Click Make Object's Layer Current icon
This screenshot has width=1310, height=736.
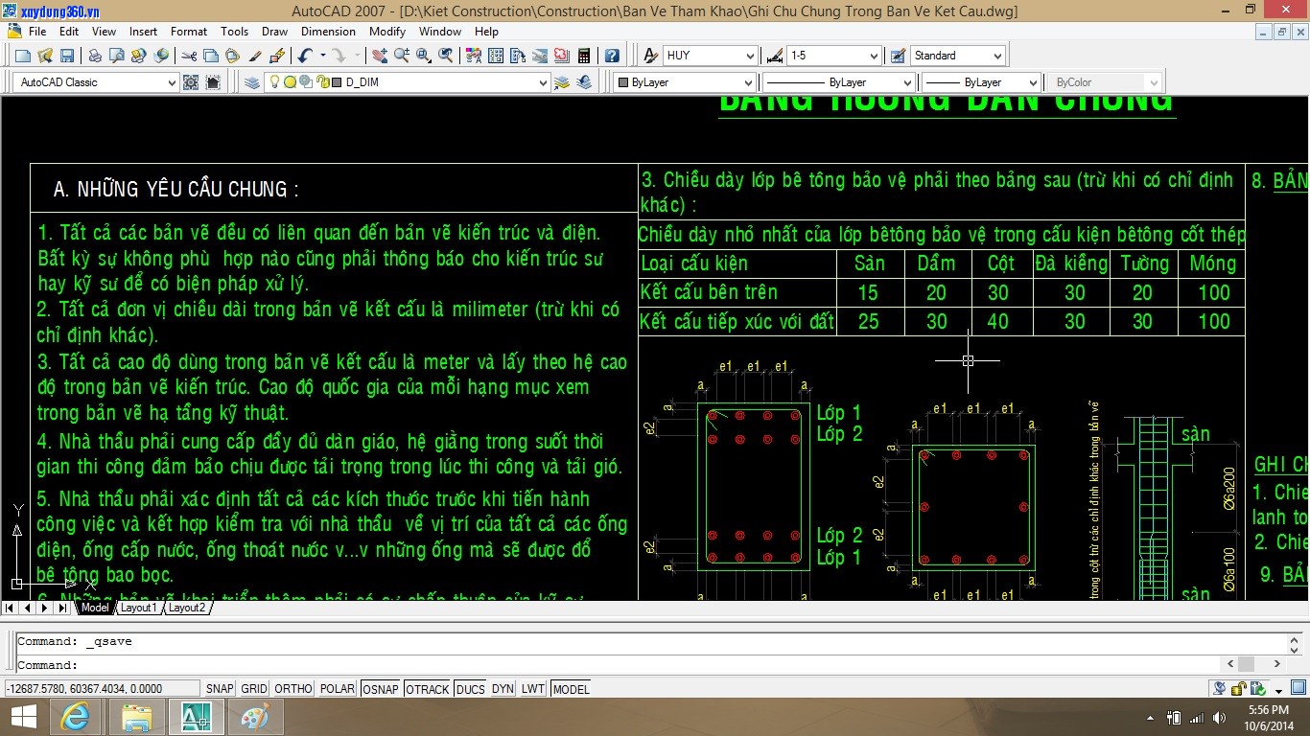pyautogui.click(x=562, y=82)
